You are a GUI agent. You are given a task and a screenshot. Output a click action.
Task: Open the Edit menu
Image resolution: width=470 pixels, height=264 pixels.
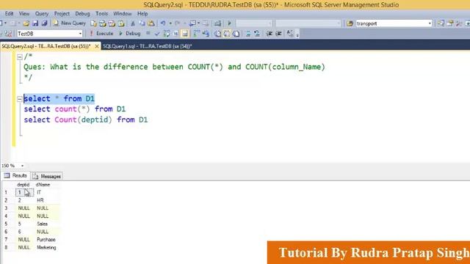tap(9, 14)
